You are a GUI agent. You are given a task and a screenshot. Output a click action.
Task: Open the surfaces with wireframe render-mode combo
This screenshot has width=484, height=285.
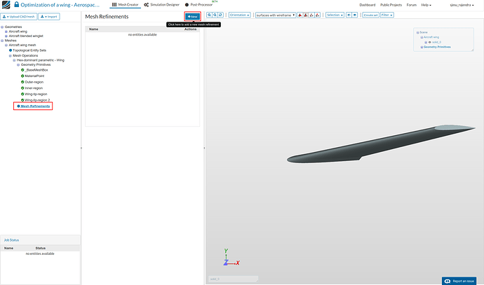tap(276, 15)
